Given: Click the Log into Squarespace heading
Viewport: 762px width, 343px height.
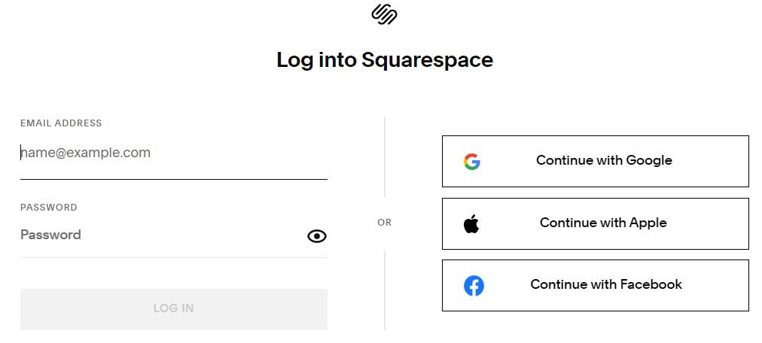Looking at the screenshot, I should tap(385, 60).
